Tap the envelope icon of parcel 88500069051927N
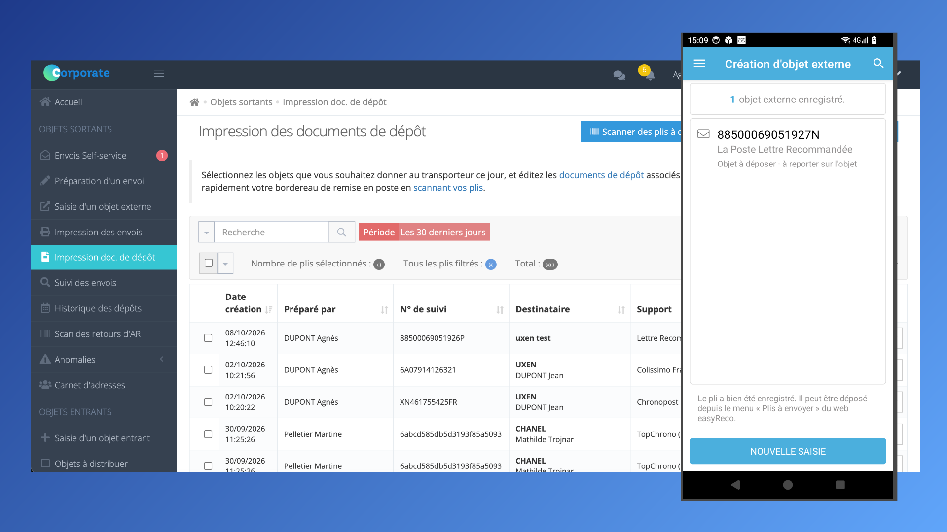 click(703, 133)
